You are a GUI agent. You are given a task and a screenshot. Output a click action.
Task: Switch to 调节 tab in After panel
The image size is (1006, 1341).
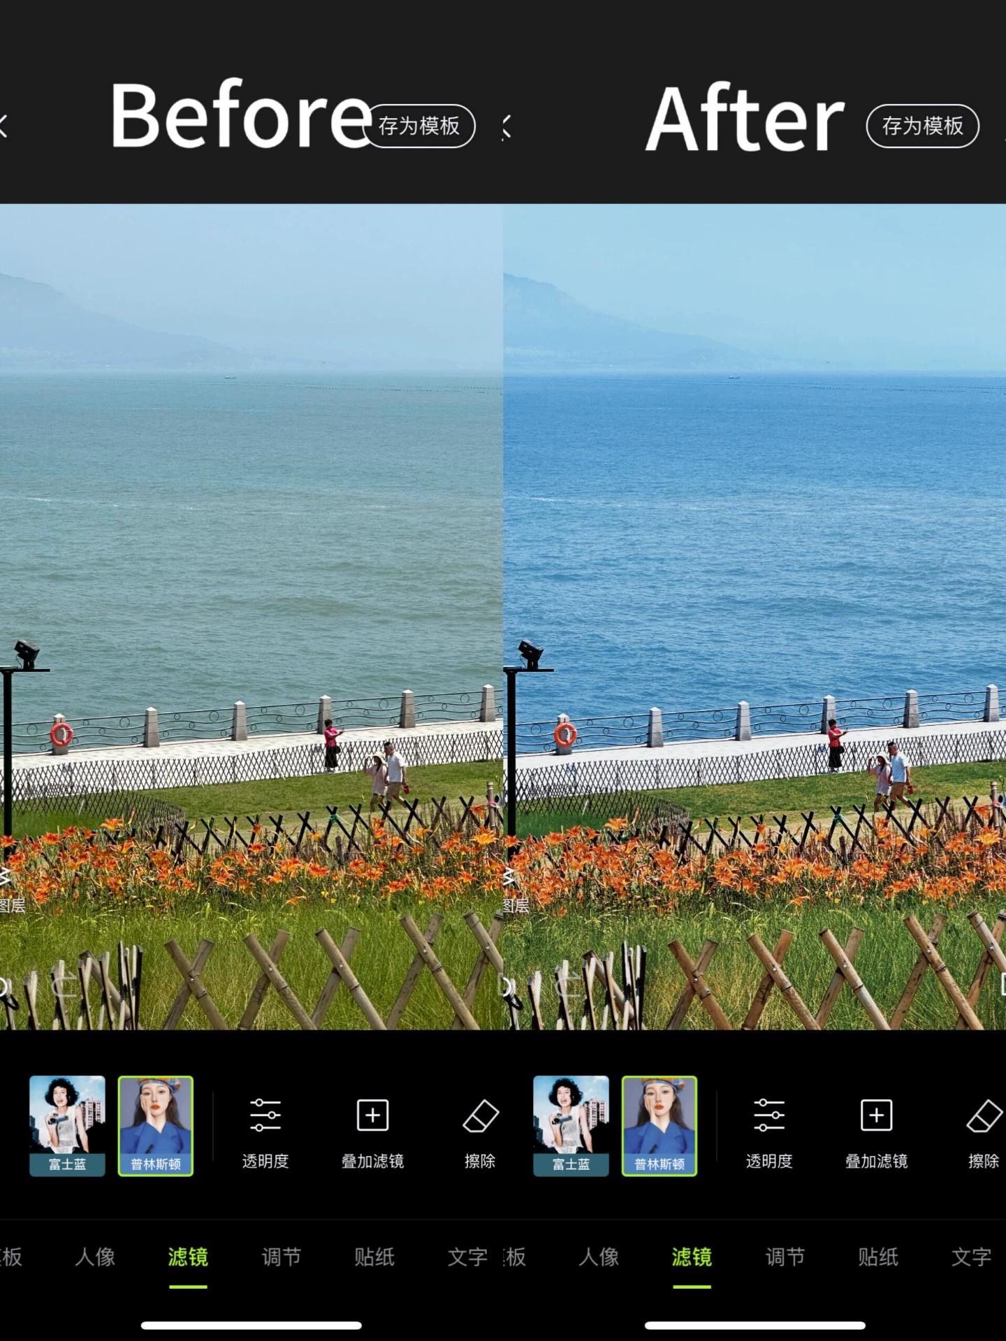pos(785,1257)
